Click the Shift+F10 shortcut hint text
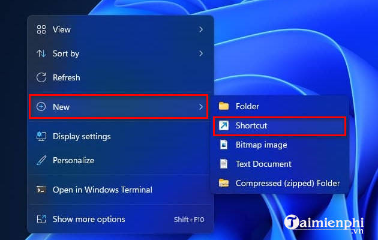Image resolution: width=378 pixels, height=240 pixels. (188, 219)
